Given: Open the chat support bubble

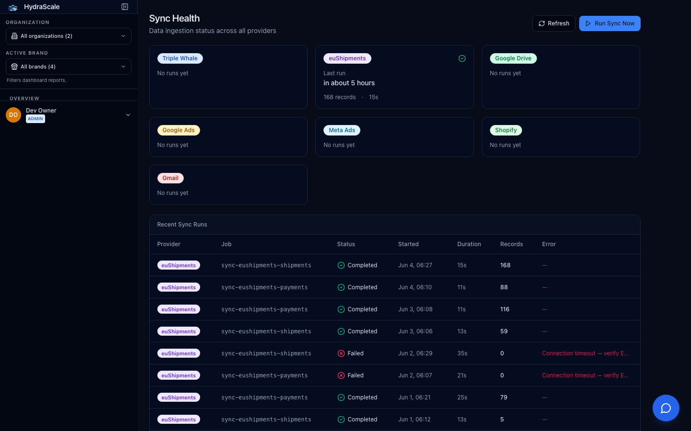Looking at the screenshot, I should pyautogui.click(x=666, y=408).
